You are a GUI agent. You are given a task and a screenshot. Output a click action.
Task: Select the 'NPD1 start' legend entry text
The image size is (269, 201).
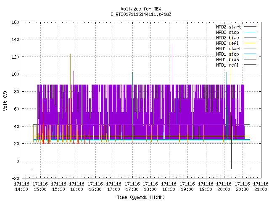229,49
